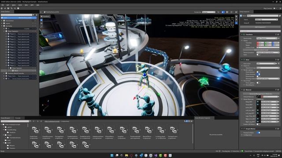Collapse the Player Spawners group
The height and width of the screenshot is (158, 282).
[x=4, y=31]
